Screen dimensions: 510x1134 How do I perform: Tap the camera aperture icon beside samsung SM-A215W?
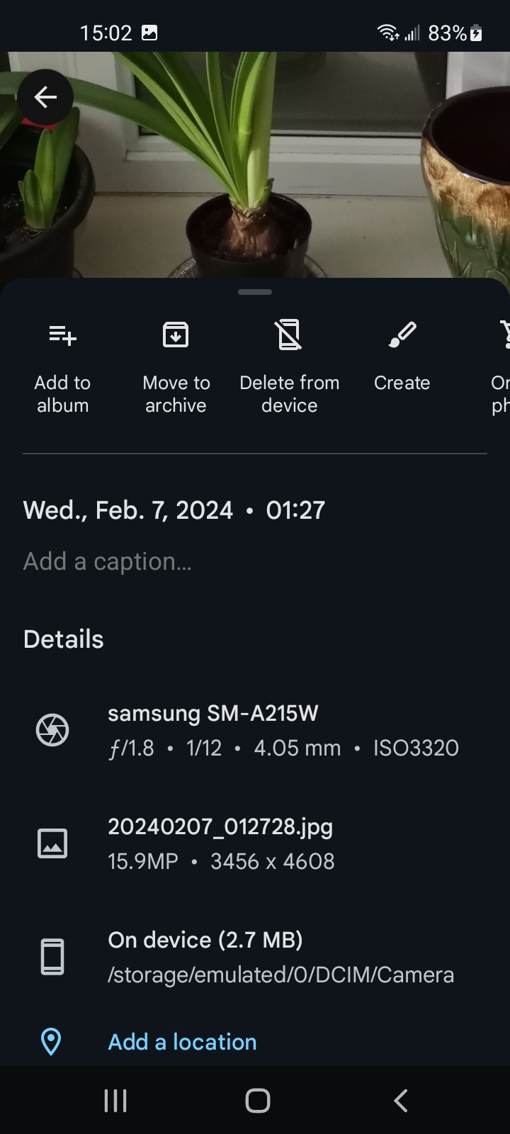click(52, 730)
